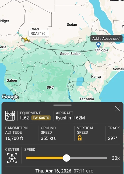This screenshot has height=174, width=124.
Task: Click the panel handle bar at top
Action: coord(63,105)
